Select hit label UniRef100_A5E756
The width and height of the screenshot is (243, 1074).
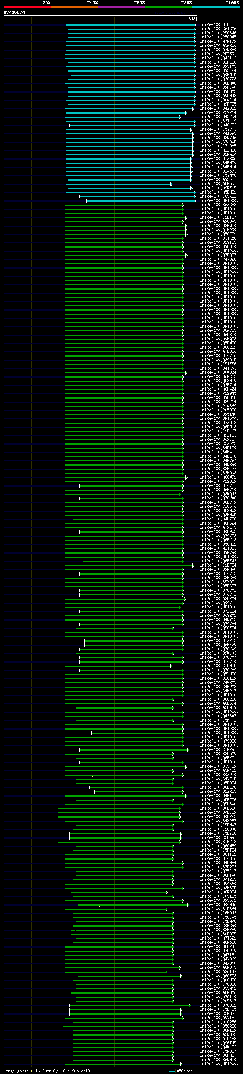218,800
